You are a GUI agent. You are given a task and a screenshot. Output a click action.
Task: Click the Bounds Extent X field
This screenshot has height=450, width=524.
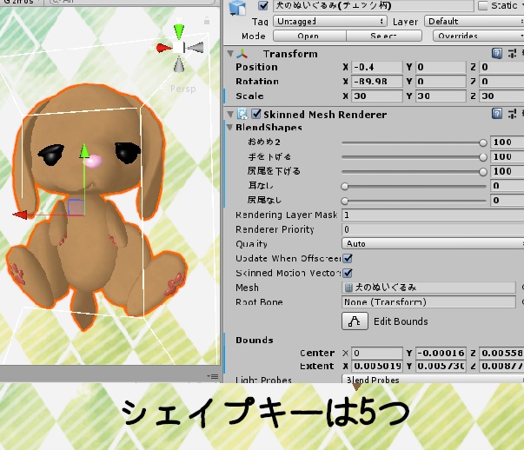[377, 366]
